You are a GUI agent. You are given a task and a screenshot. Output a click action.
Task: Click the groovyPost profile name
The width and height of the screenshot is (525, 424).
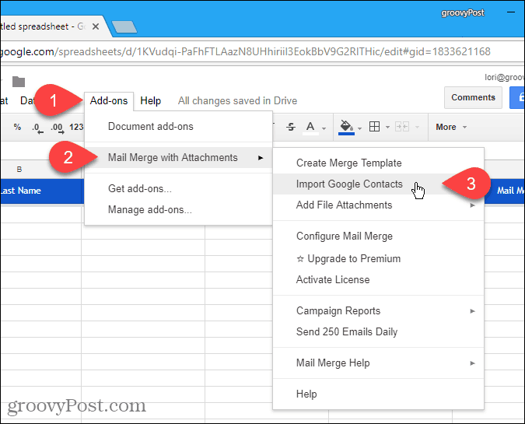coord(462,13)
